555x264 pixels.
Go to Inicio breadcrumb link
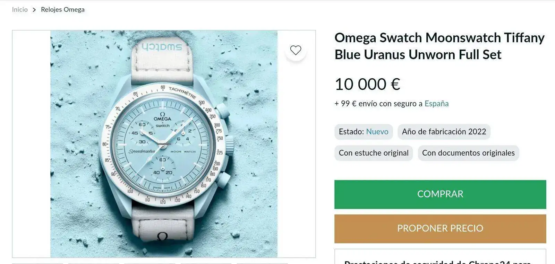[x=20, y=9]
